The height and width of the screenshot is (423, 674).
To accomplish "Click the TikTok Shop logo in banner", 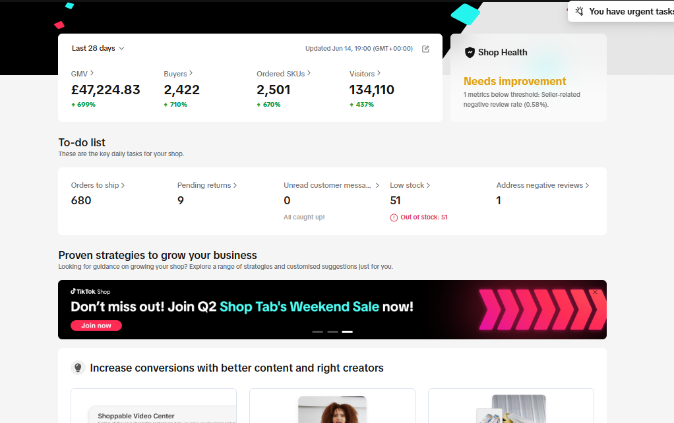I will [x=90, y=291].
